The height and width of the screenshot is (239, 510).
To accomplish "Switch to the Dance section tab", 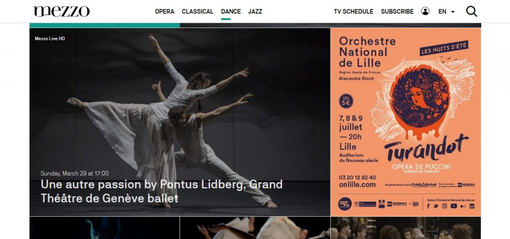I will [x=231, y=11].
